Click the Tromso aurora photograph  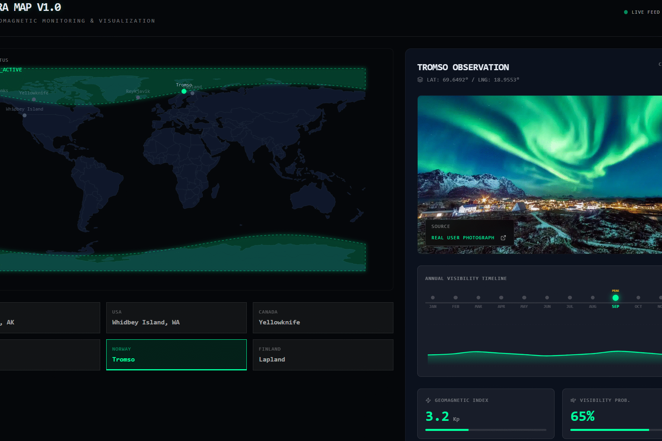click(540, 161)
